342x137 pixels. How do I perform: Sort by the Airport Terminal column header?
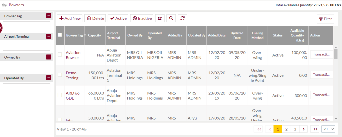click(x=115, y=35)
